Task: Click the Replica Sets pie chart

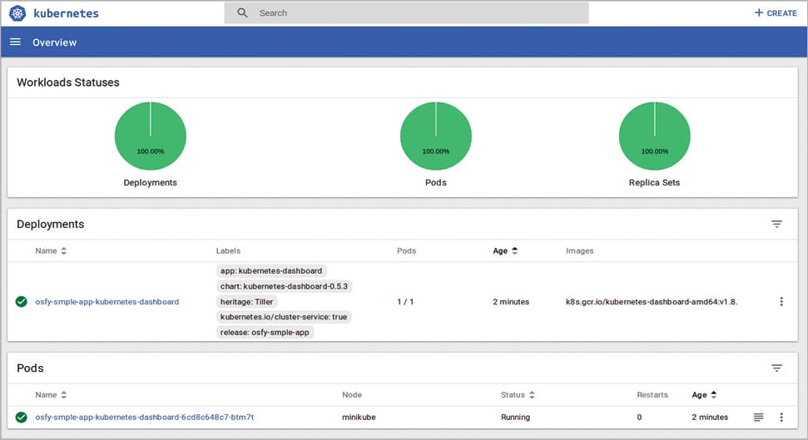Action: tap(654, 136)
